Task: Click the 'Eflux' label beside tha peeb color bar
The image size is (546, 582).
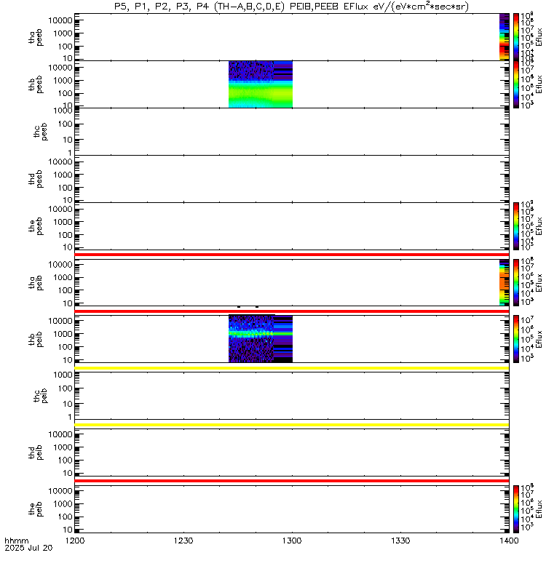Action: (x=539, y=37)
